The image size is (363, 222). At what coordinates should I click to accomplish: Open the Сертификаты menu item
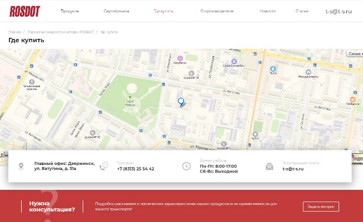point(116,11)
